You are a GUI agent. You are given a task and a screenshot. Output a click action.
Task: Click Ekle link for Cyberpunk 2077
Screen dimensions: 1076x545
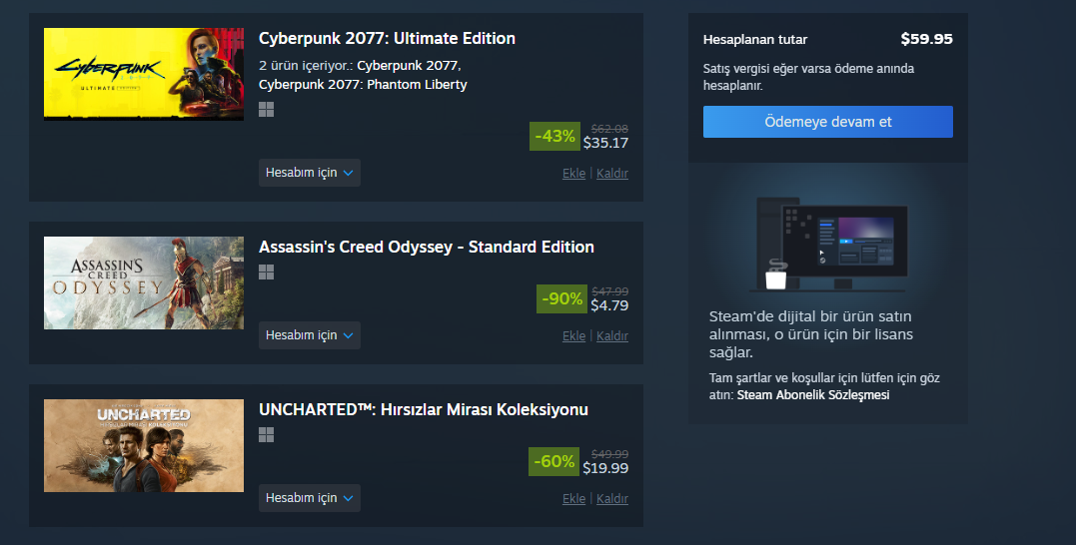573,174
